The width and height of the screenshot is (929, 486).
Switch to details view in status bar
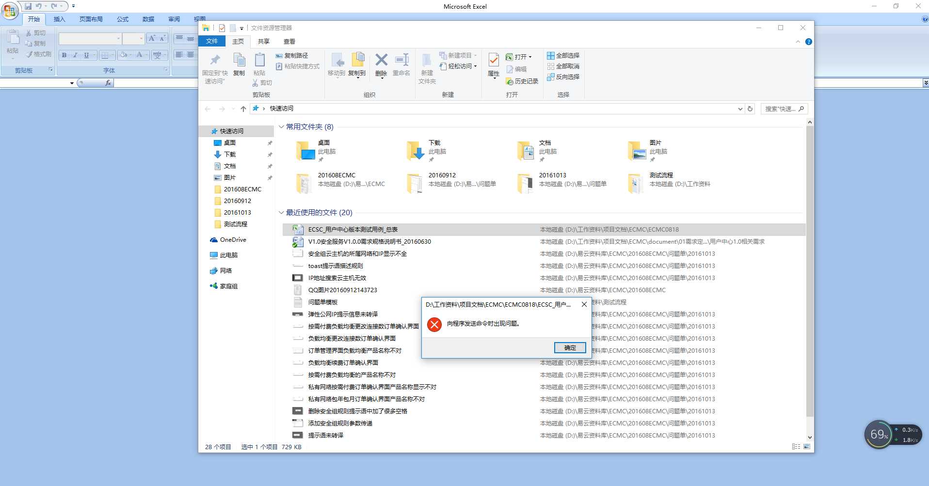pos(796,447)
